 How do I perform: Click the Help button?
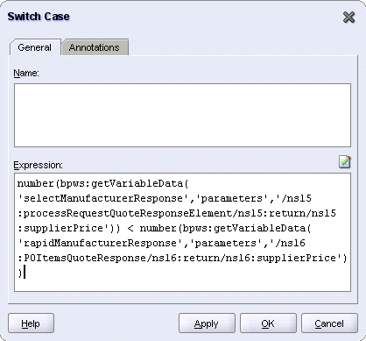click(x=31, y=323)
